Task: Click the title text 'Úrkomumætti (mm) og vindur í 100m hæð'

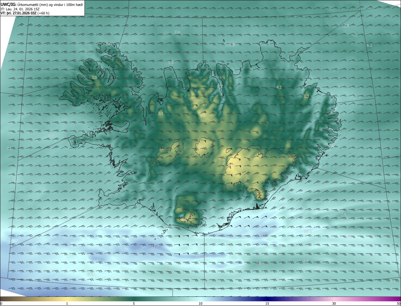Action: click(x=50, y=4)
